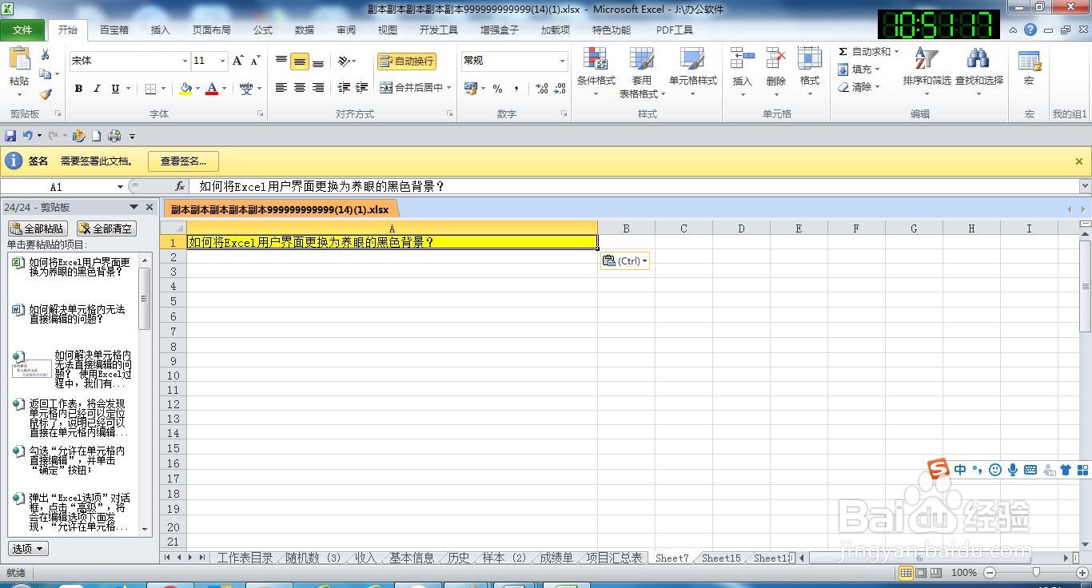Screen dimensions: 1092x588
Task: Click the font color A icon
Action: [x=212, y=89]
